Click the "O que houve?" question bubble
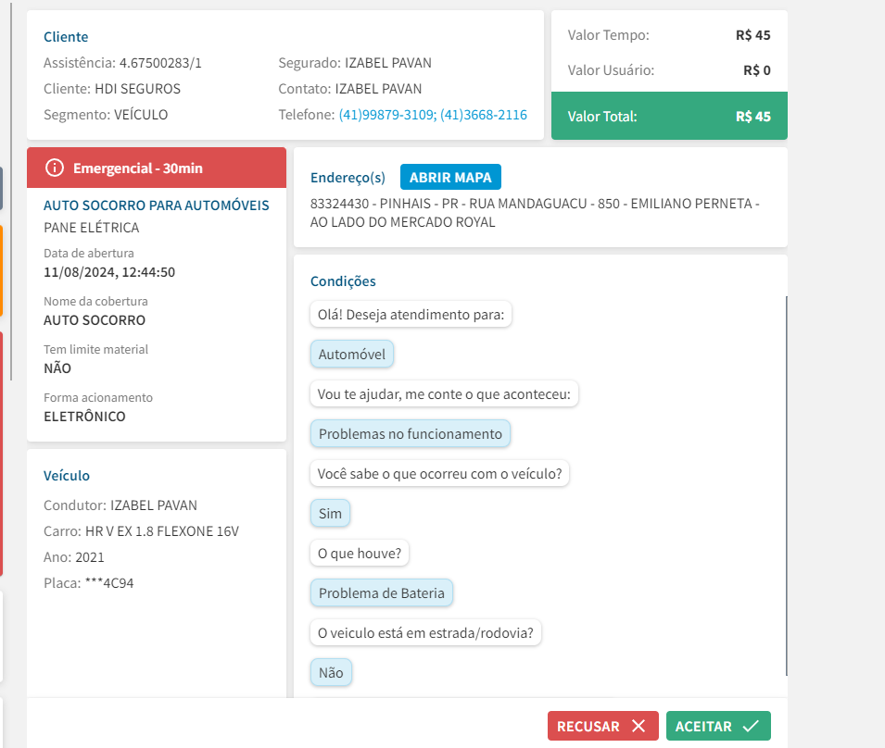885x748 pixels. click(360, 554)
